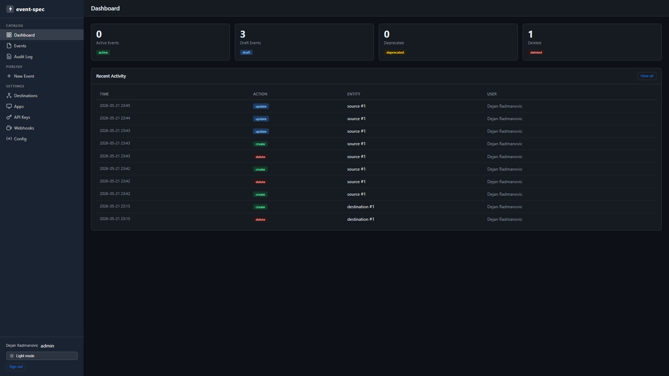Image resolution: width=669 pixels, height=376 pixels.
Task: Click the Draft Events card
Action: pos(304,42)
